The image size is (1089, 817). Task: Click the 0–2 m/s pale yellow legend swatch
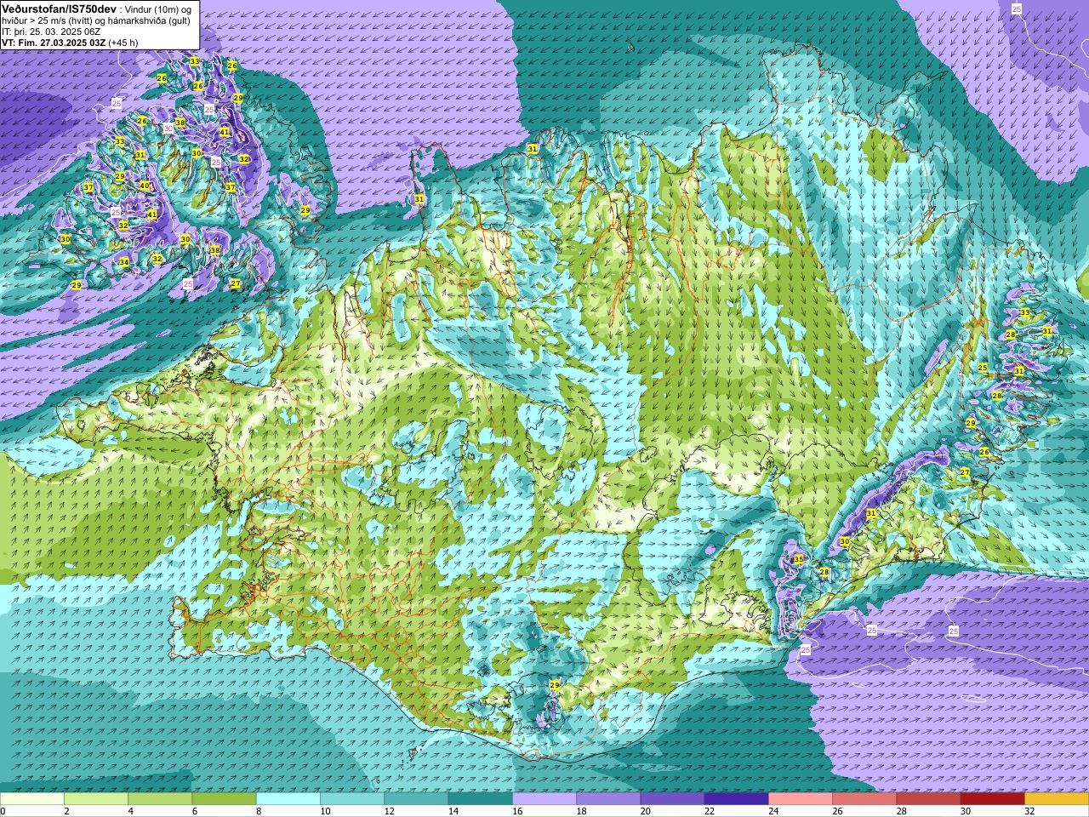coord(32,799)
